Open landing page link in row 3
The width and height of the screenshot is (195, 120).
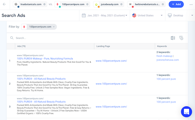point(111,107)
